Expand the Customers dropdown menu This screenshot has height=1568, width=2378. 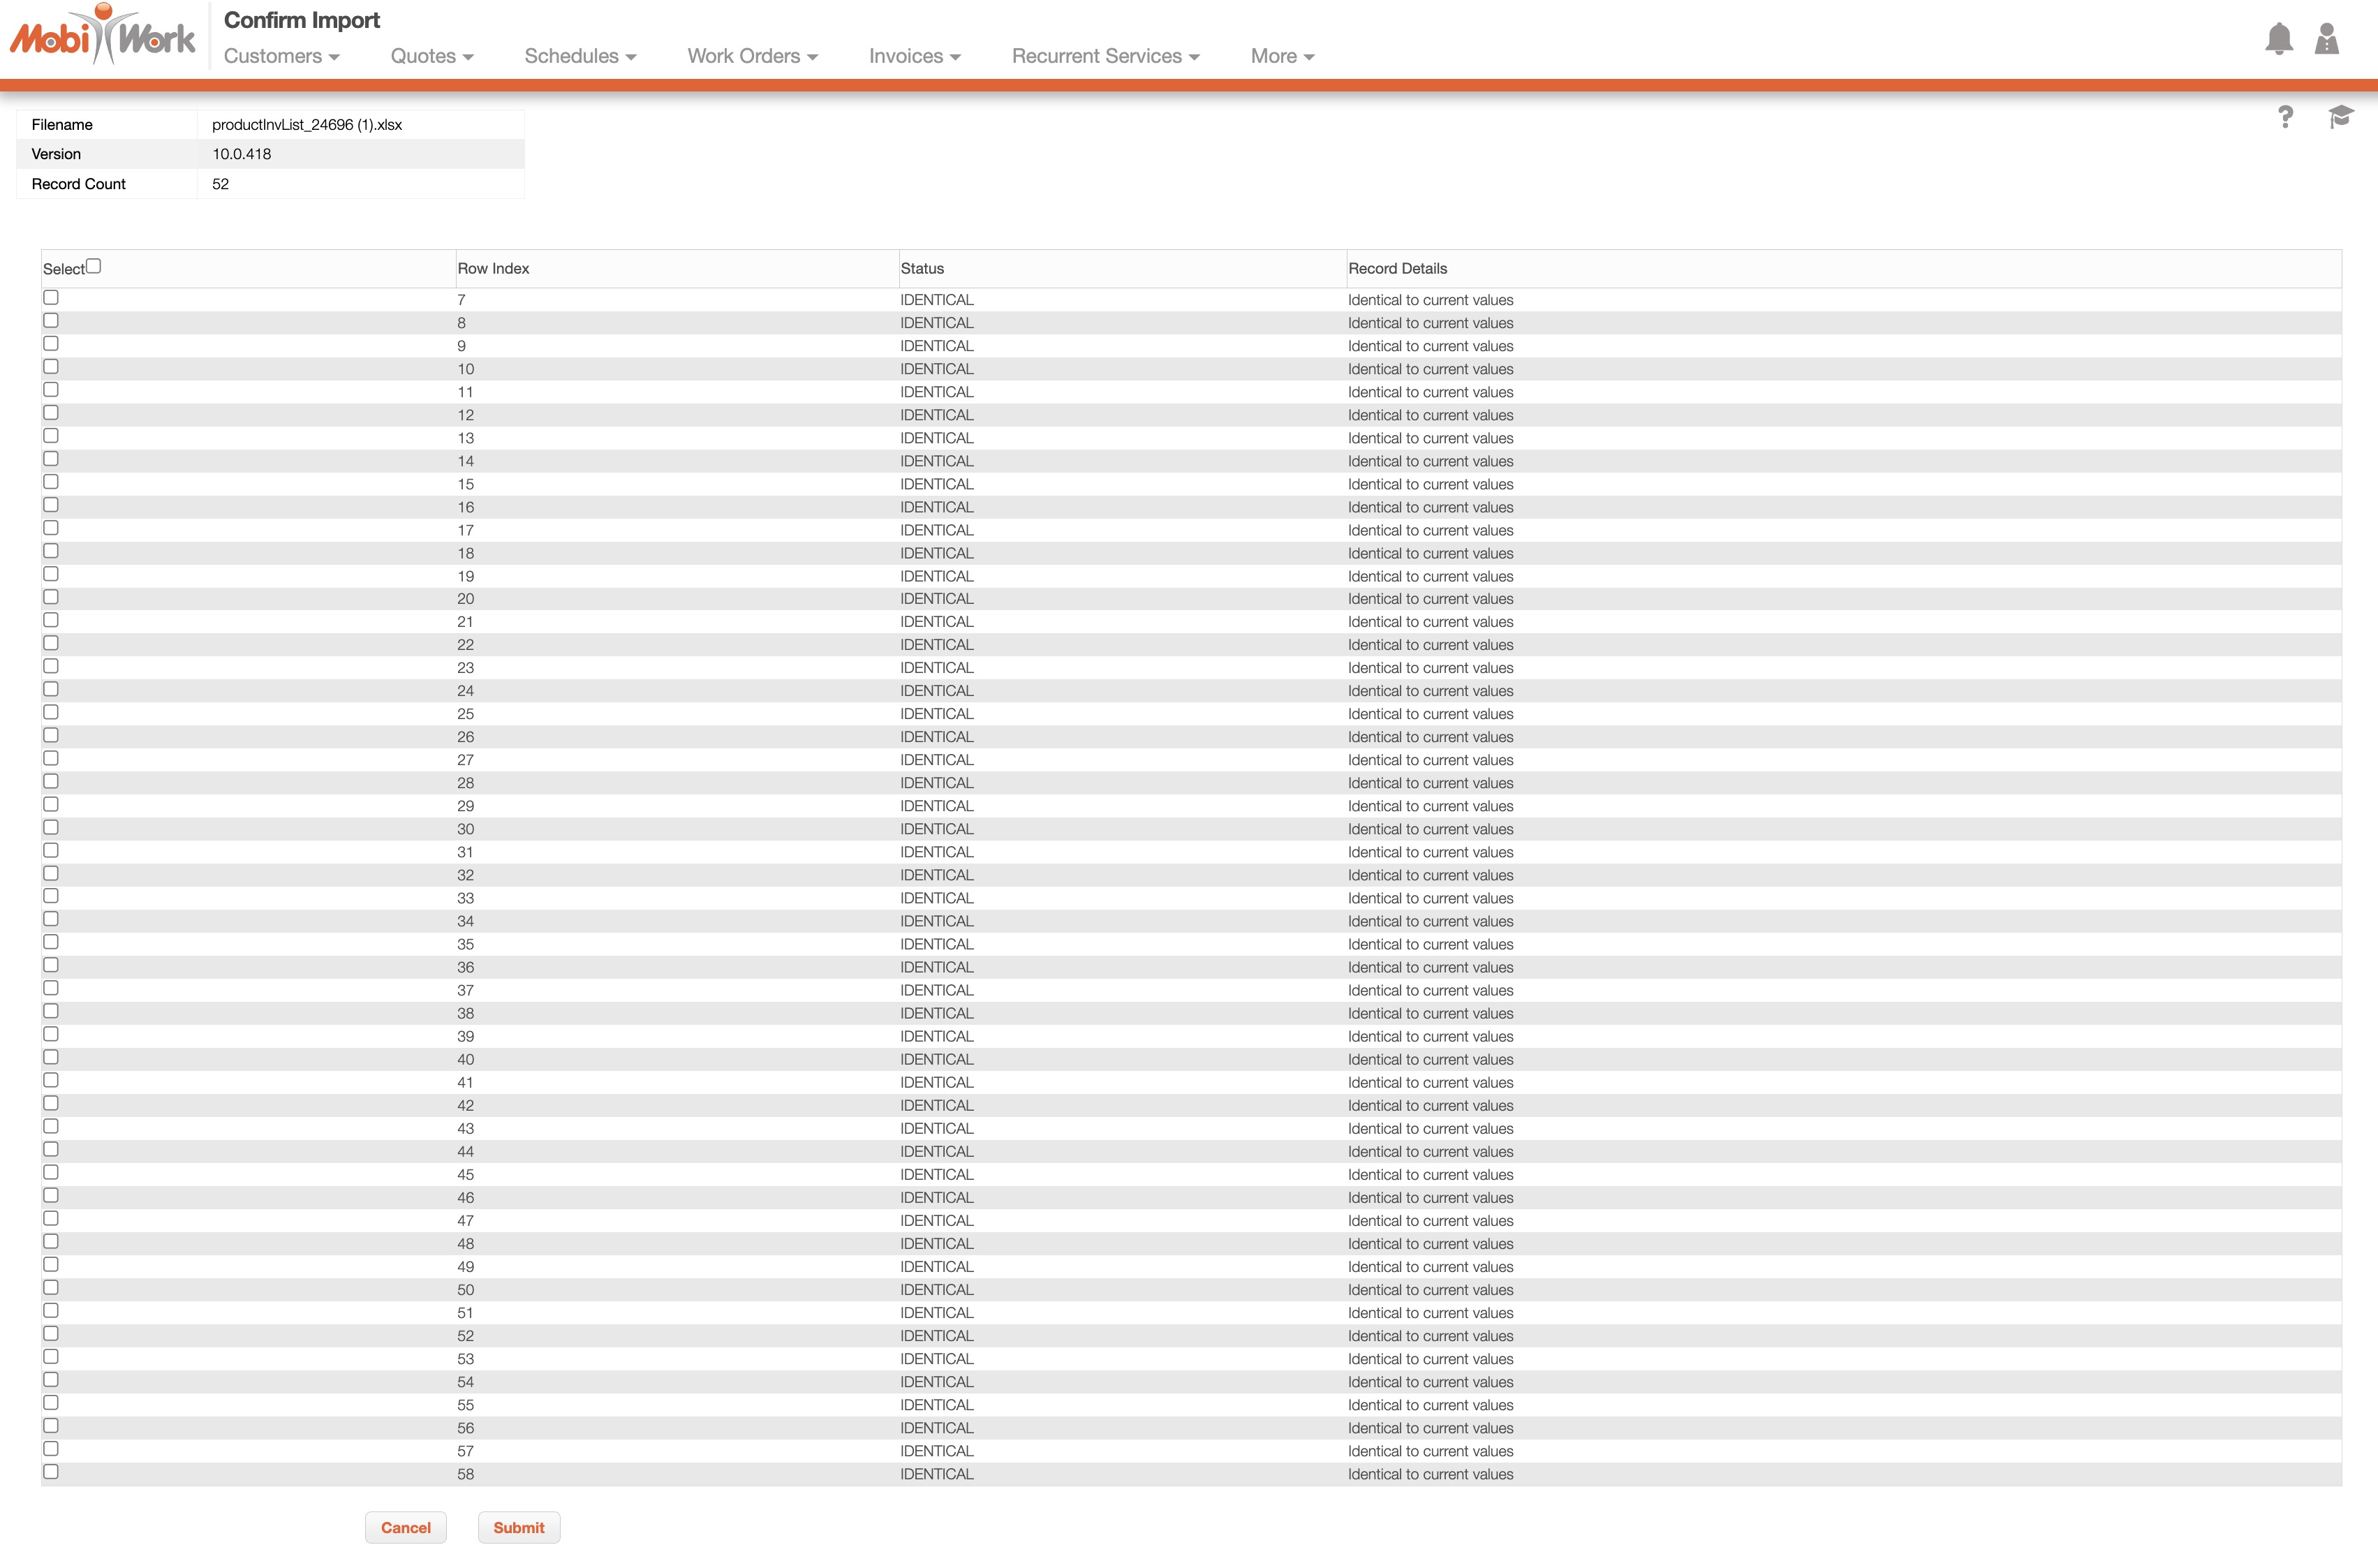[x=281, y=56]
